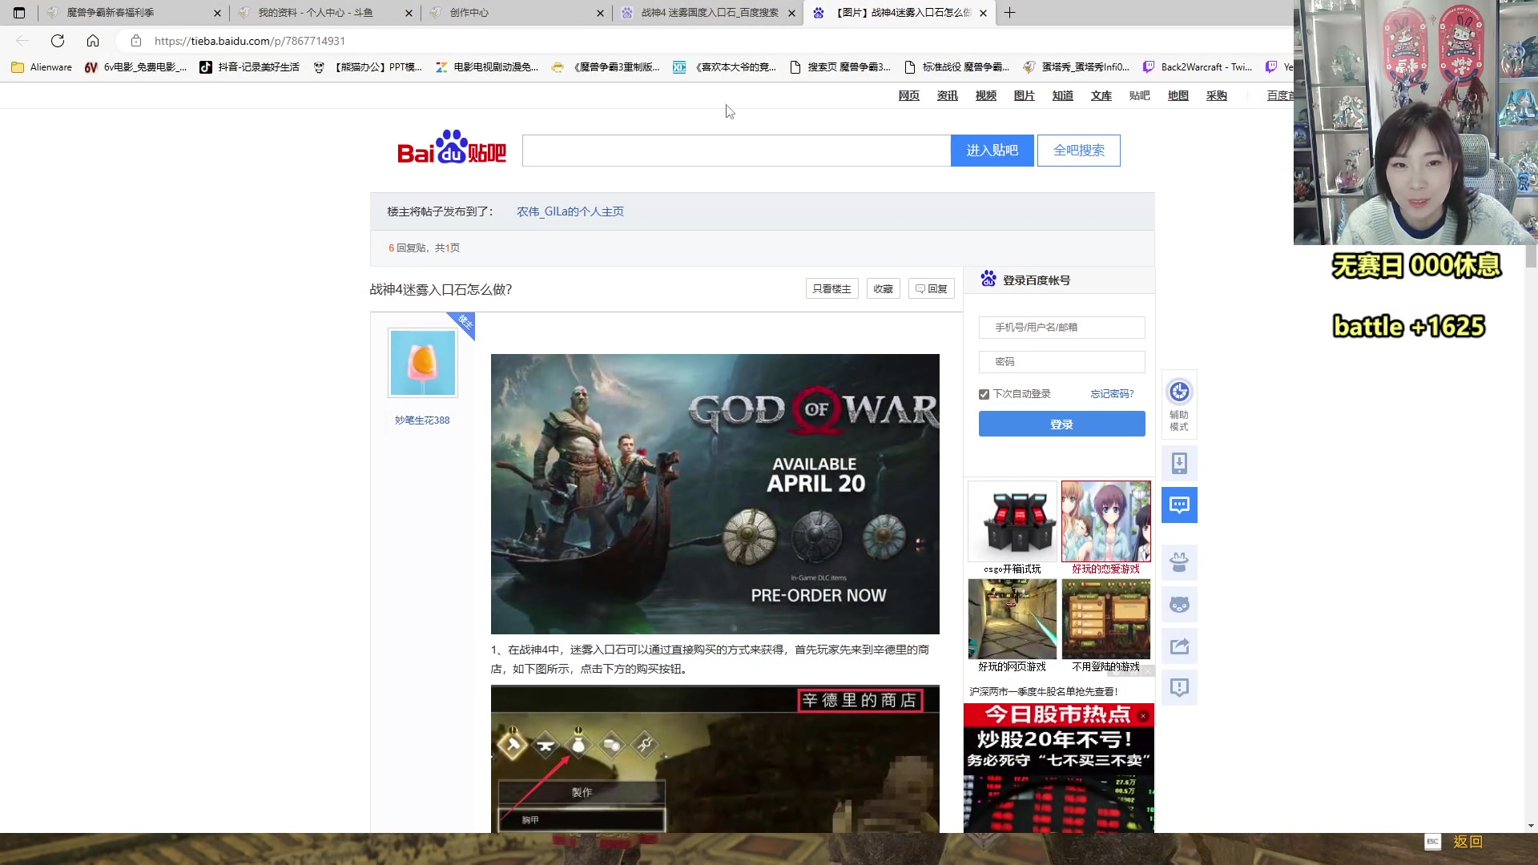Open the God of War poster image
1538x865 pixels.
tap(715, 494)
